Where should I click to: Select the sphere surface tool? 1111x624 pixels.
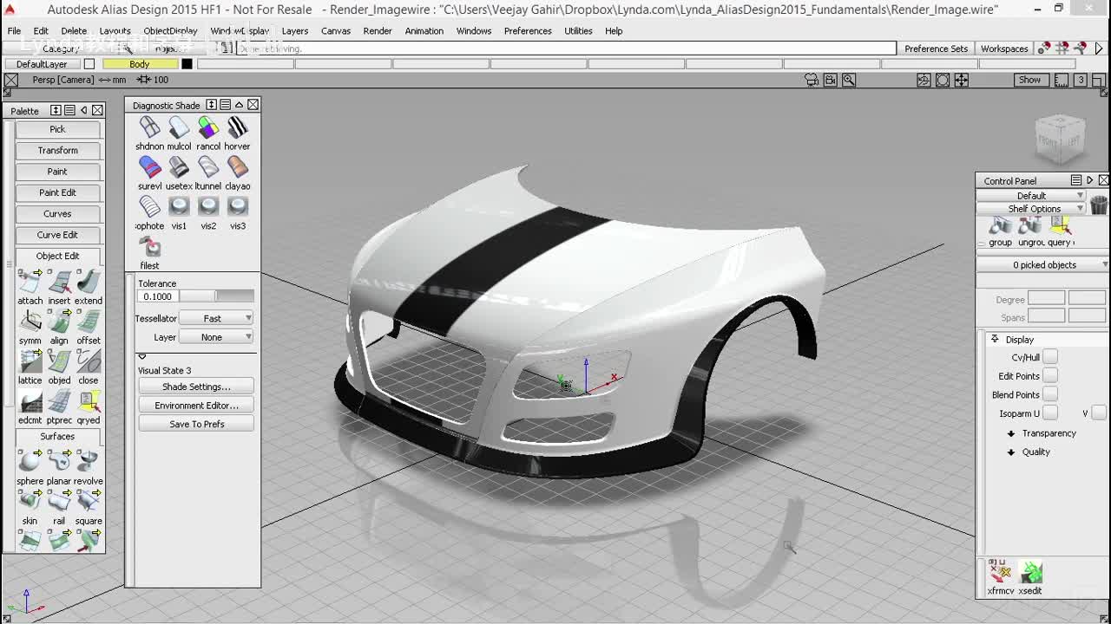[x=30, y=461]
